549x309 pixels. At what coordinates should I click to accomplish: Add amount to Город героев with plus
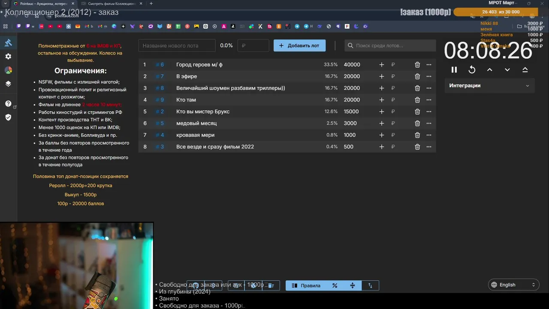tap(382, 65)
